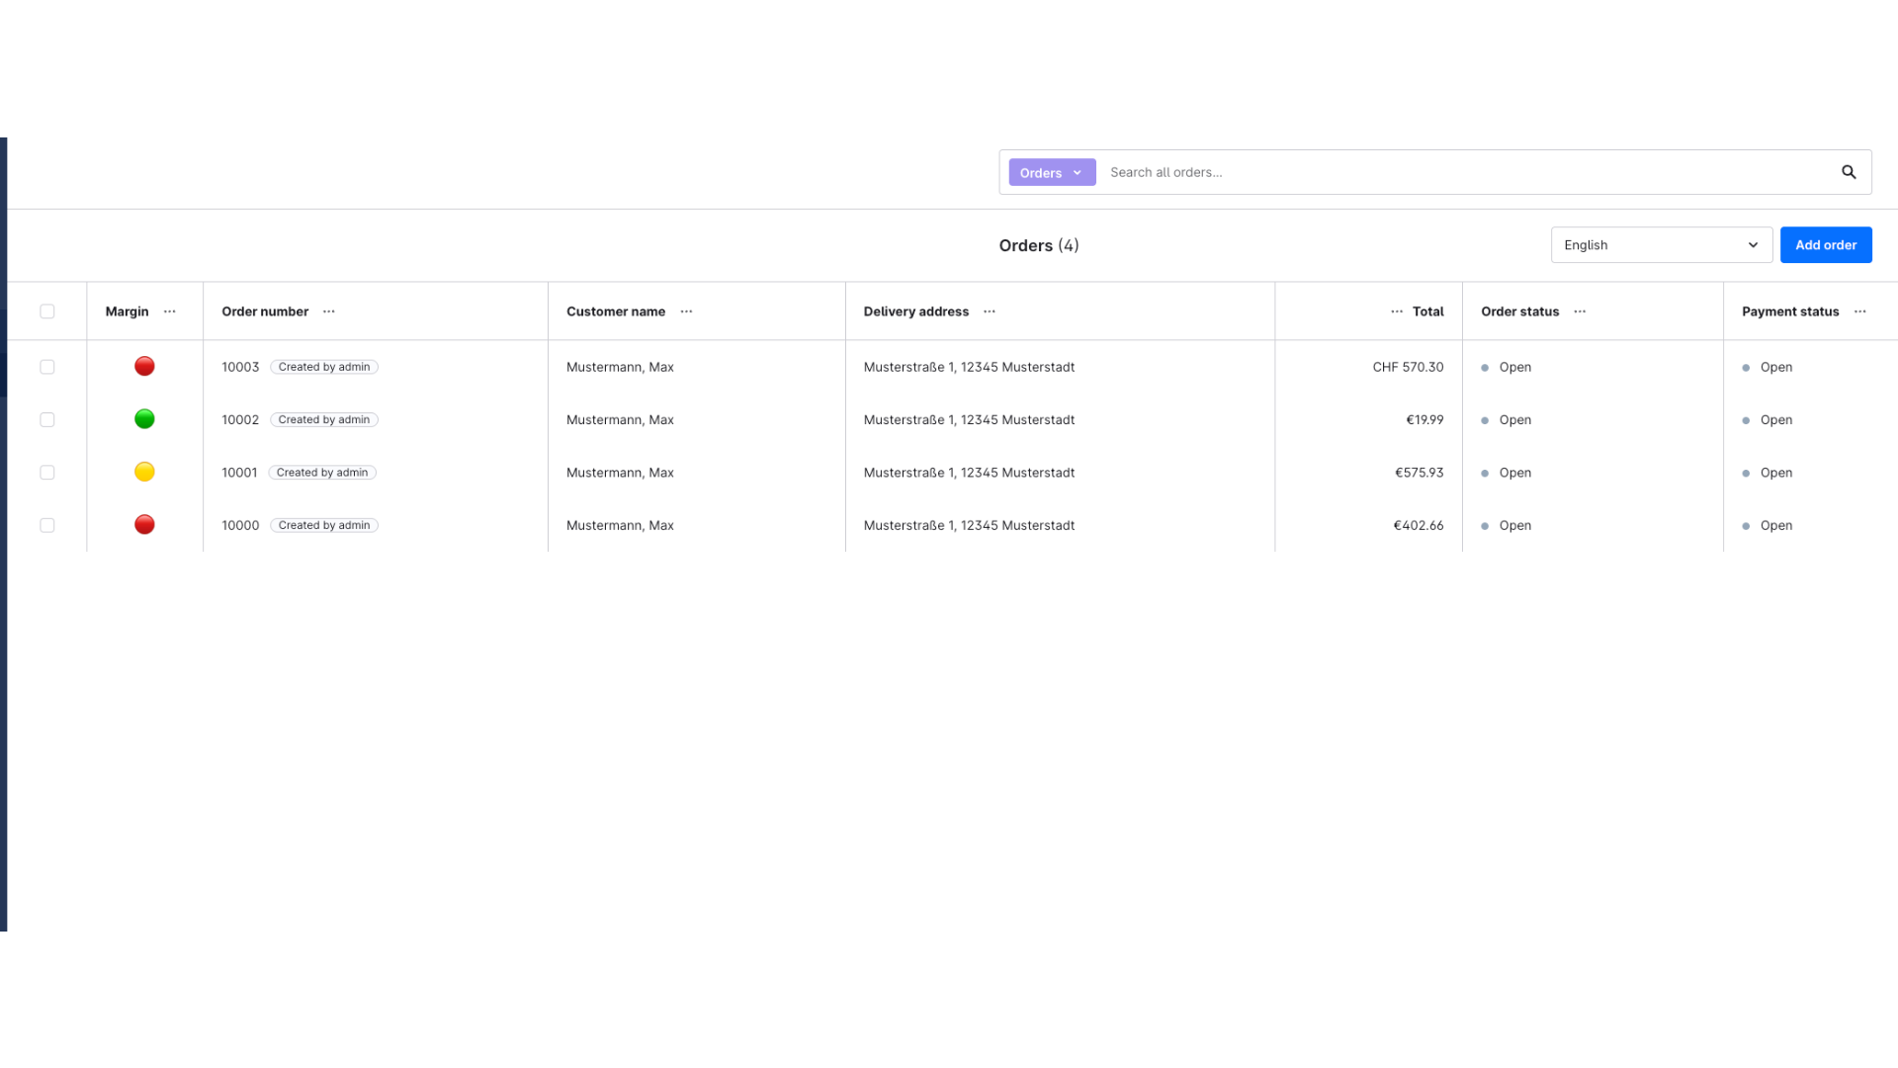1898x1068 pixels.
Task: Expand the Orders search type dropdown
Action: (x=1052, y=172)
